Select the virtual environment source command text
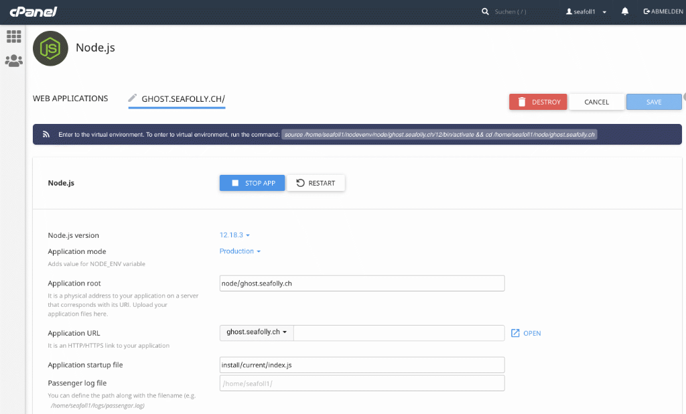The image size is (686, 414). point(439,135)
